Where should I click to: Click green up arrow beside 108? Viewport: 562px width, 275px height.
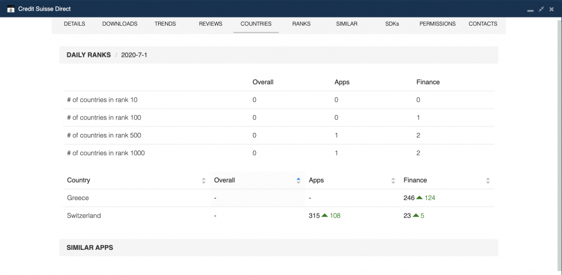tap(325, 215)
